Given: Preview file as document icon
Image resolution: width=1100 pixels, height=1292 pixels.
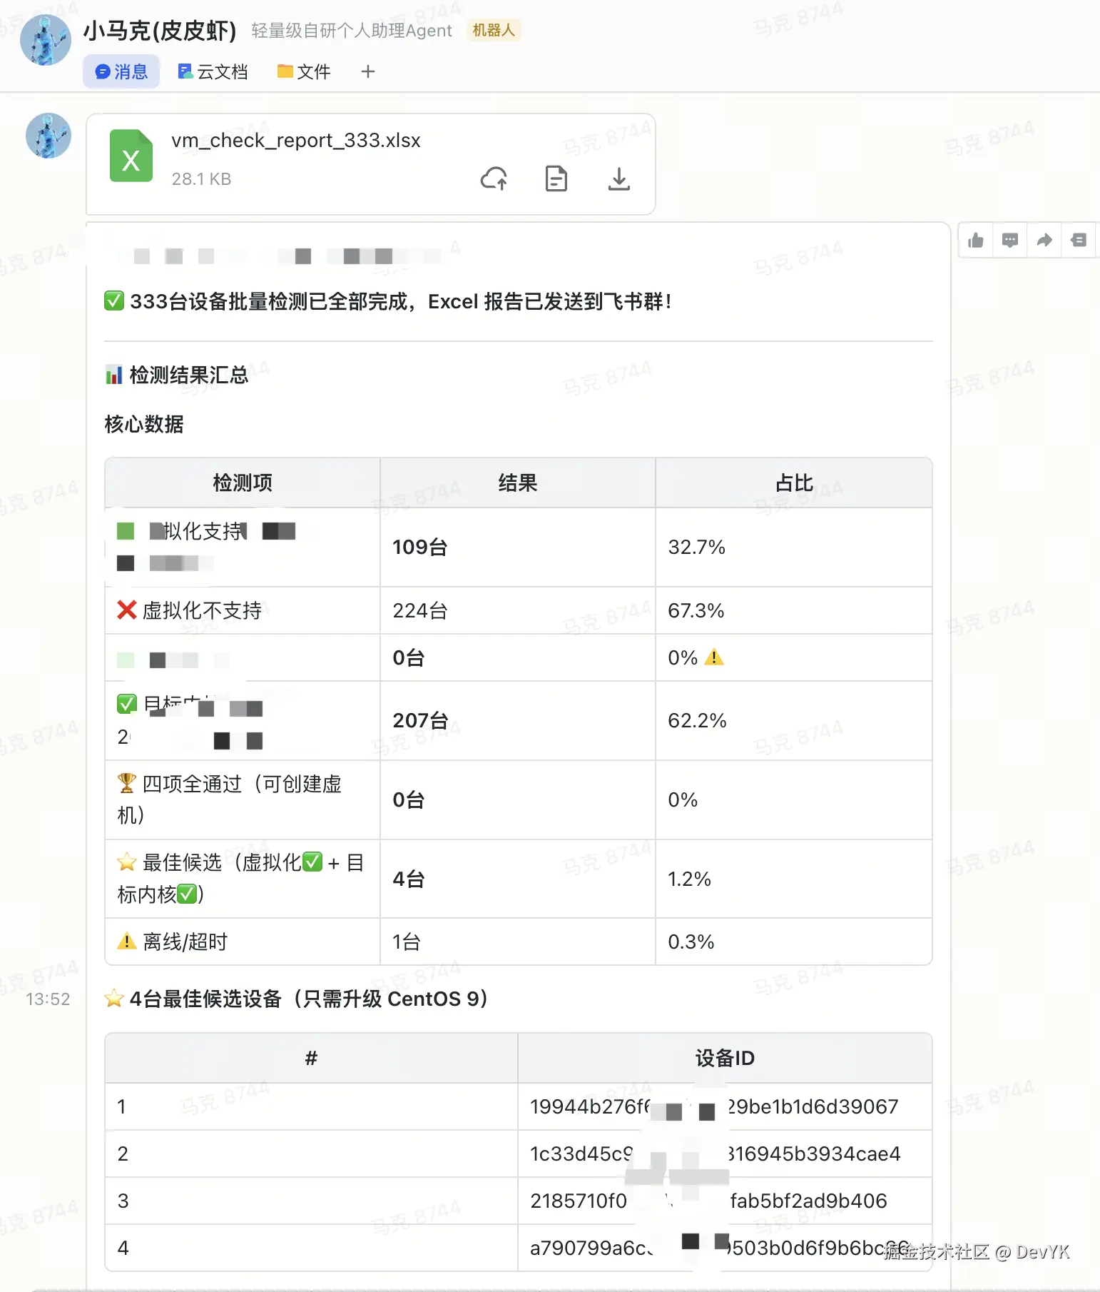Looking at the screenshot, I should coord(556,178).
